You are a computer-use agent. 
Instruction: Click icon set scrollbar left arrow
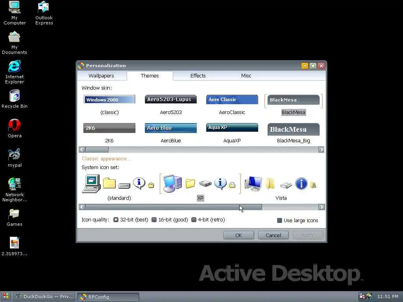82,207
